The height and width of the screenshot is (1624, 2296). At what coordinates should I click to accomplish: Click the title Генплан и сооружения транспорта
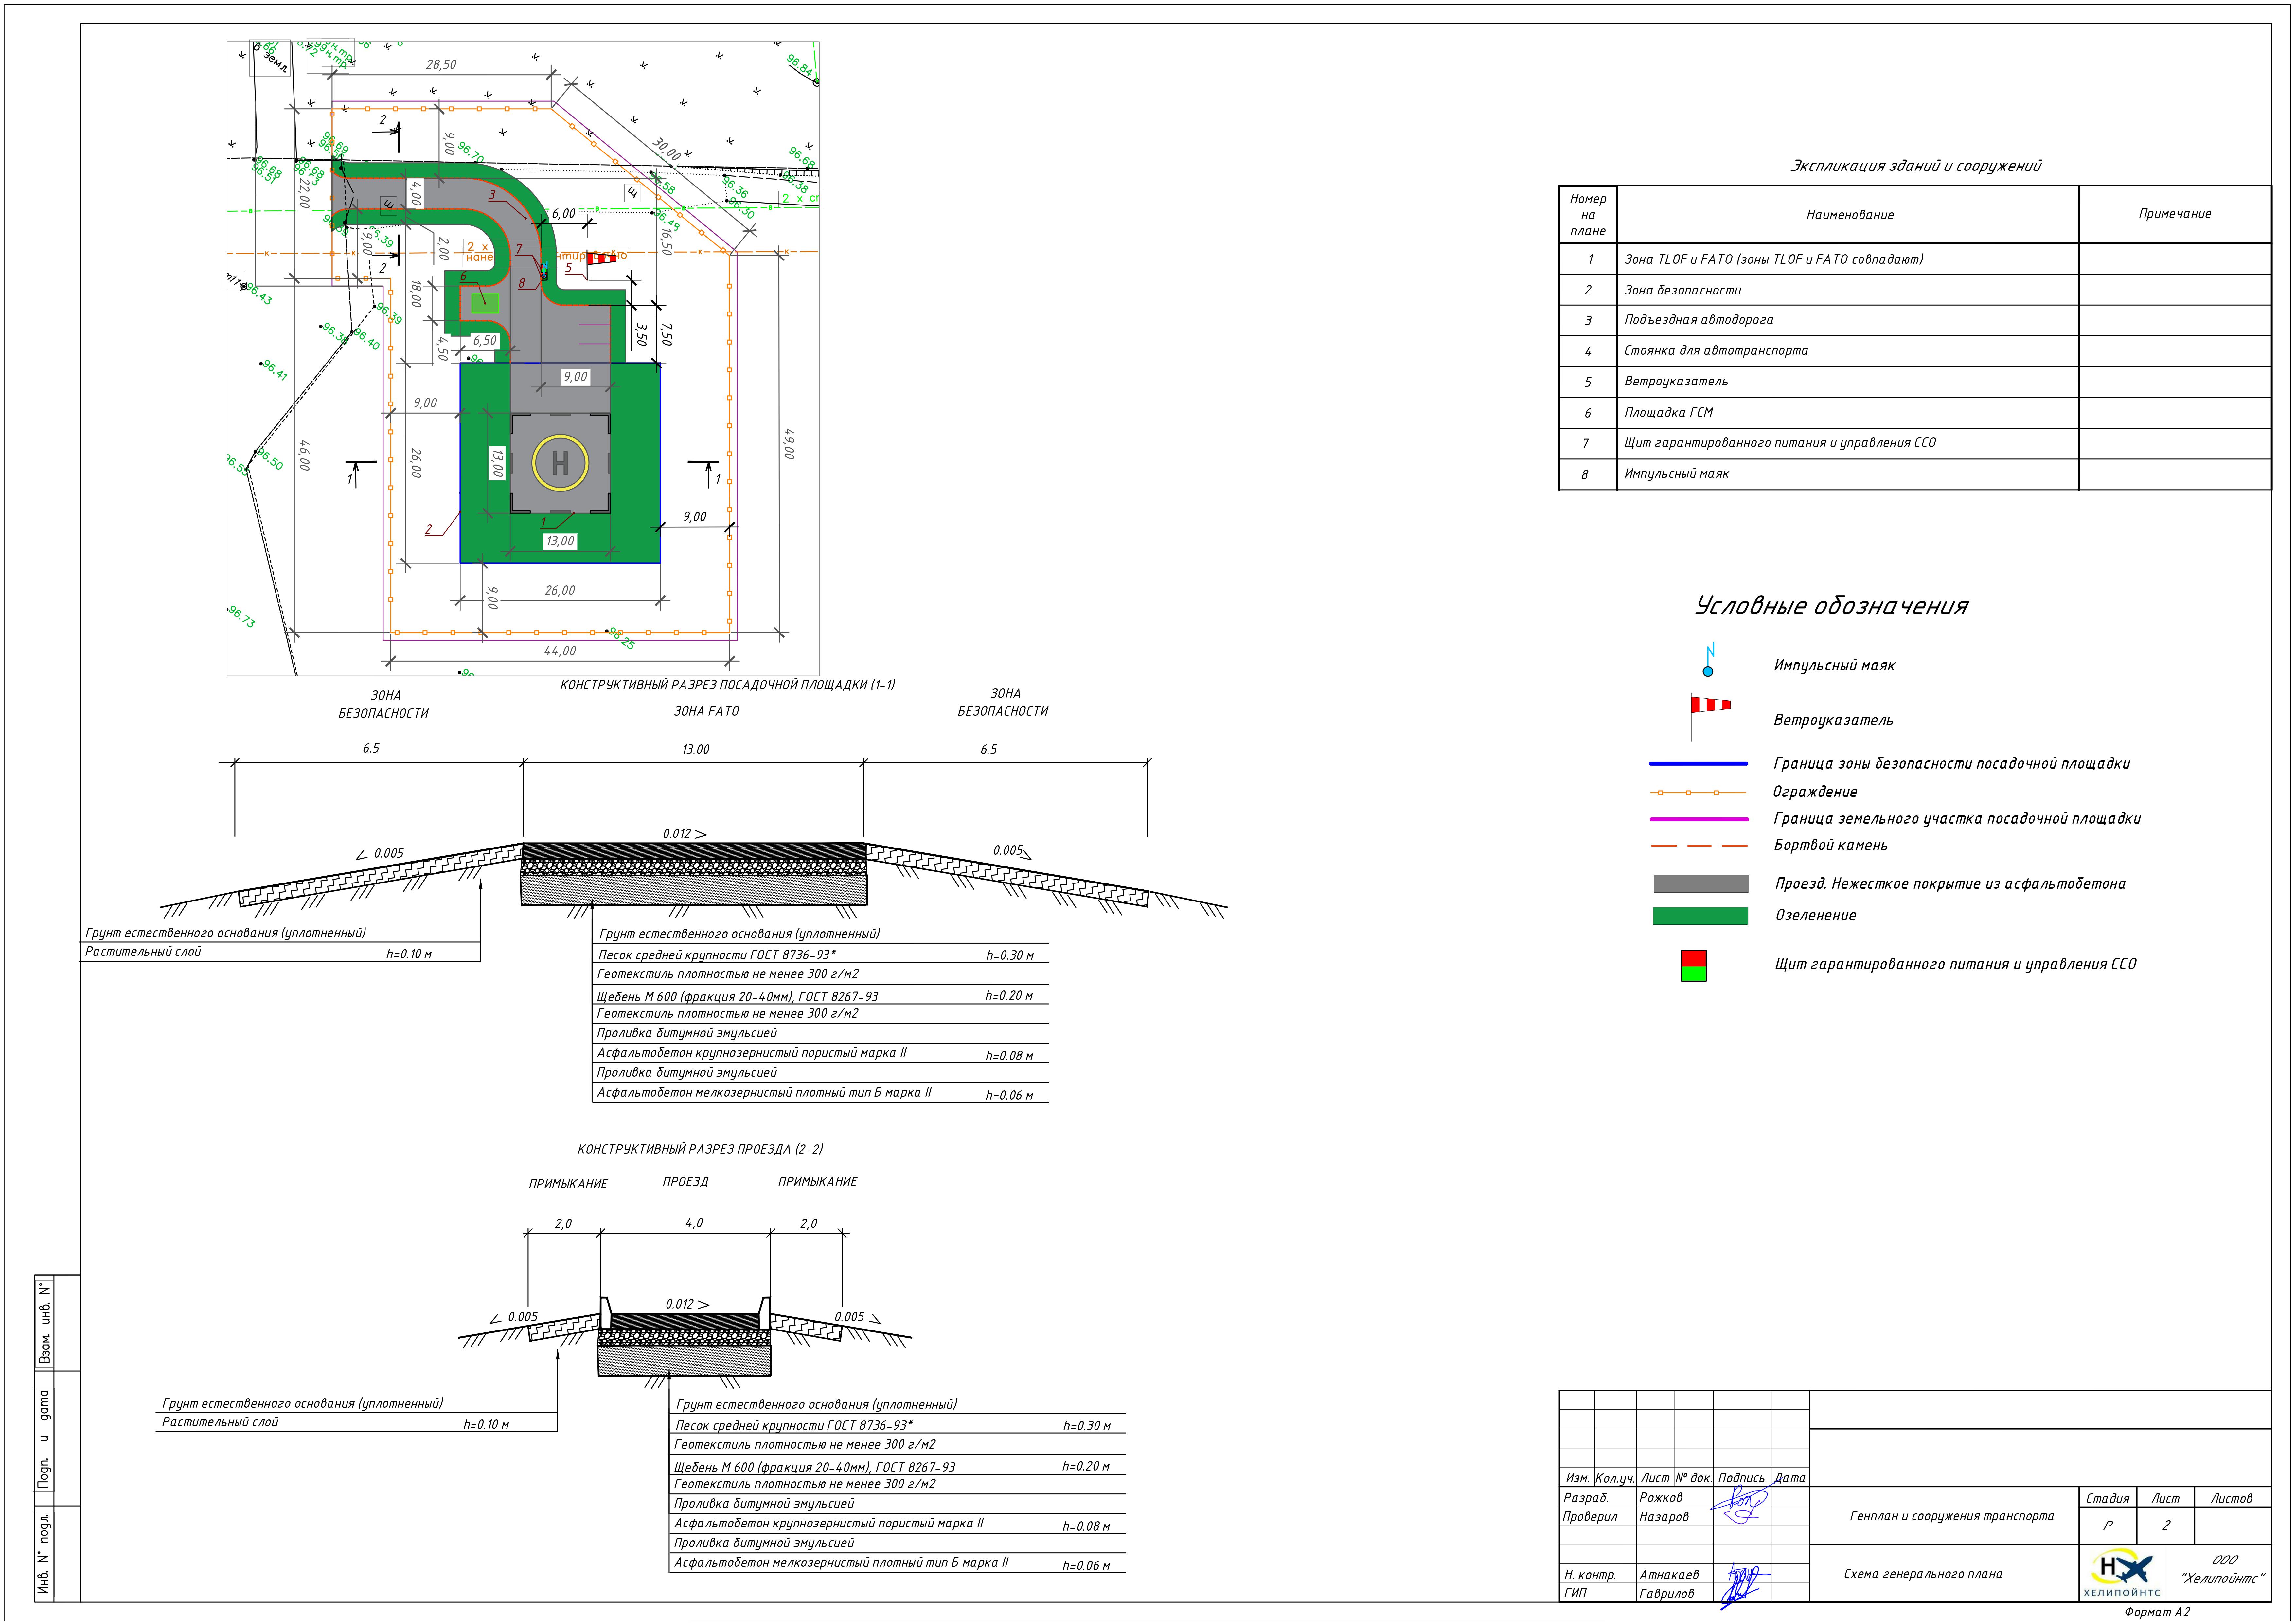[x=1952, y=1516]
